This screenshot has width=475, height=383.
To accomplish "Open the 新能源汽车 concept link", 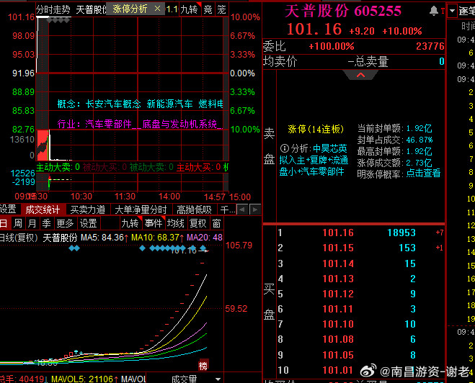I will coord(169,104).
